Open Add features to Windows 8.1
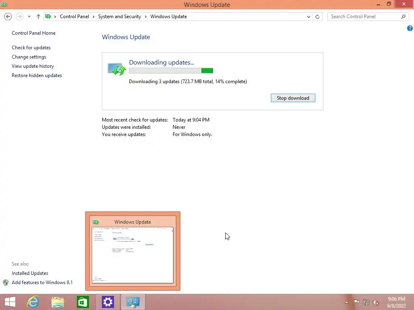The height and width of the screenshot is (310, 414). [42, 282]
